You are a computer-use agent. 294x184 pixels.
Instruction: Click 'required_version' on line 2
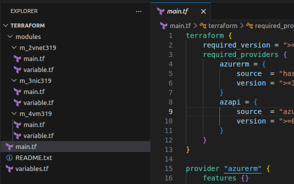coord(236,45)
